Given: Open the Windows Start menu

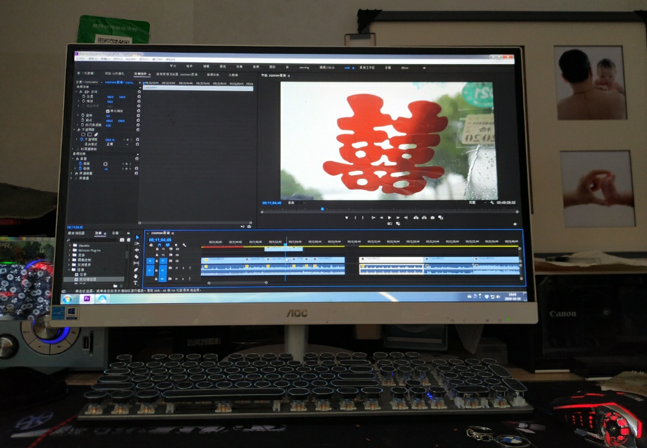Looking at the screenshot, I should pos(67,299).
